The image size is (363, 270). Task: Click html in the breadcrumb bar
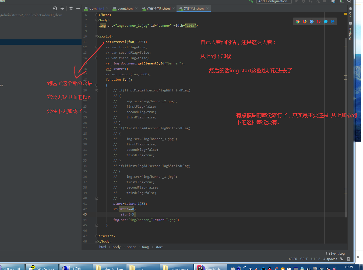coord(103,247)
